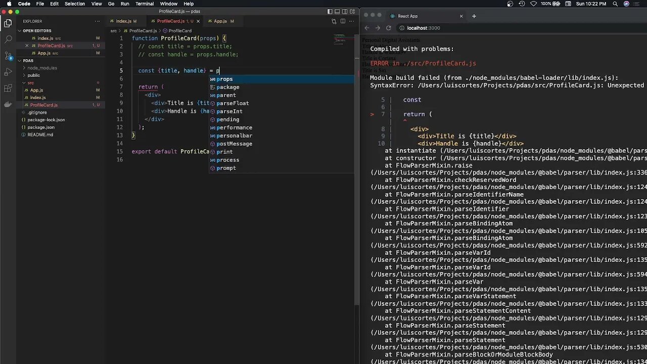Image resolution: width=647 pixels, height=364 pixels.
Task: View site information icon for localhost
Action: pyautogui.click(x=402, y=28)
